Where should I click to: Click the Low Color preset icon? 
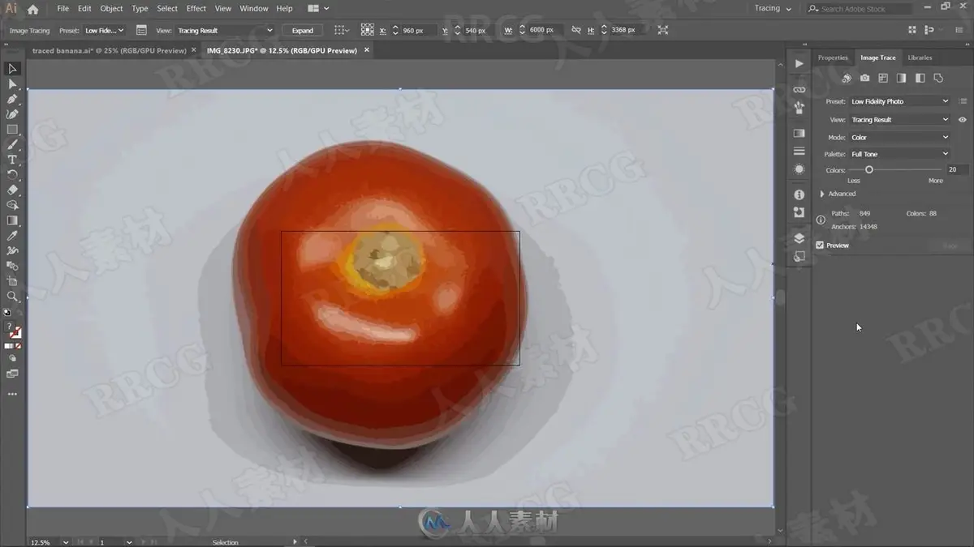click(883, 79)
